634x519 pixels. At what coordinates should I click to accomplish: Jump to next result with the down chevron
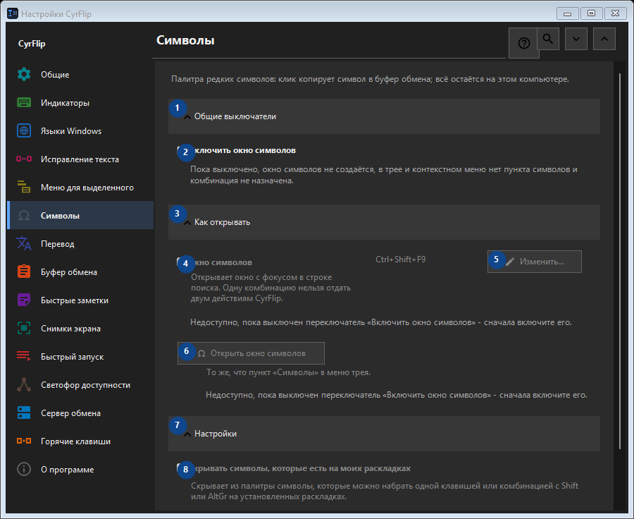click(x=576, y=39)
